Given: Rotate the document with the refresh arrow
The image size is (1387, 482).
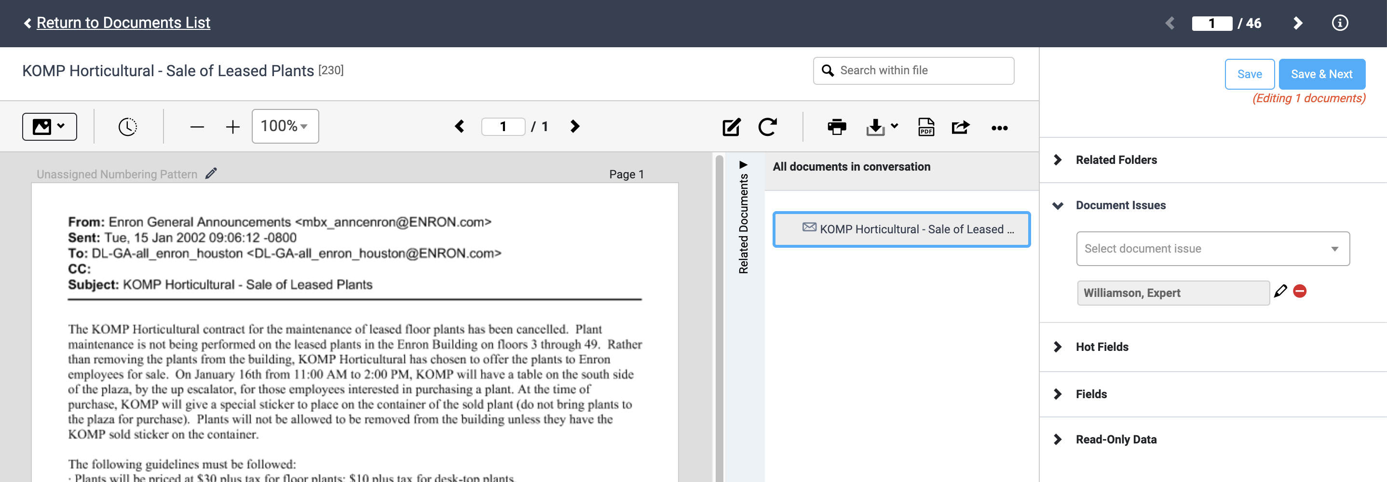Looking at the screenshot, I should point(768,127).
